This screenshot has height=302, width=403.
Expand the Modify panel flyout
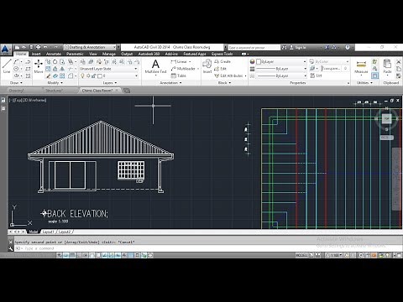coord(55,83)
